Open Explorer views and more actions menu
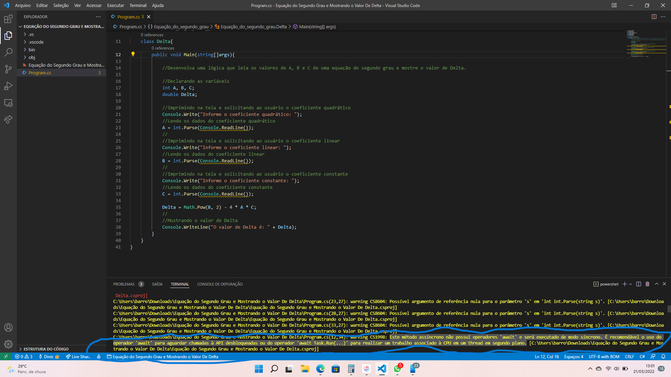 pos(98,17)
